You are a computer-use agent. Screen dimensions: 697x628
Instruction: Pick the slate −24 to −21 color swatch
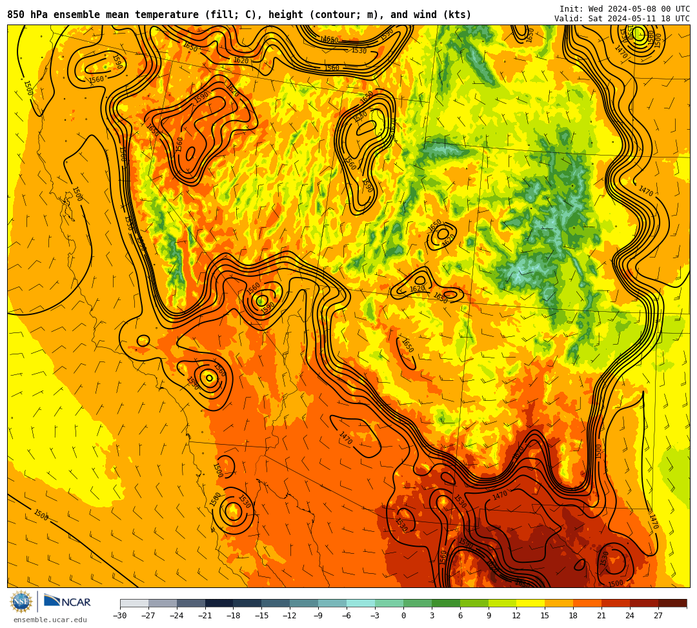(x=191, y=603)
